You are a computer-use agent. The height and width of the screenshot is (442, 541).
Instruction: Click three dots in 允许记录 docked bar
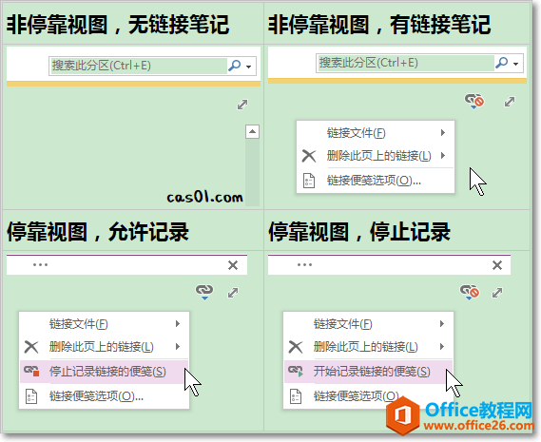click(x=40, y=264)
